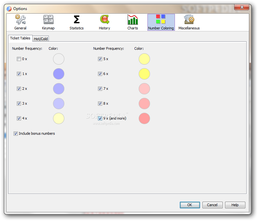Pick color for 3 x frequency
The width and height of the screenshot is (258, 221).
(x=59, y=103)
